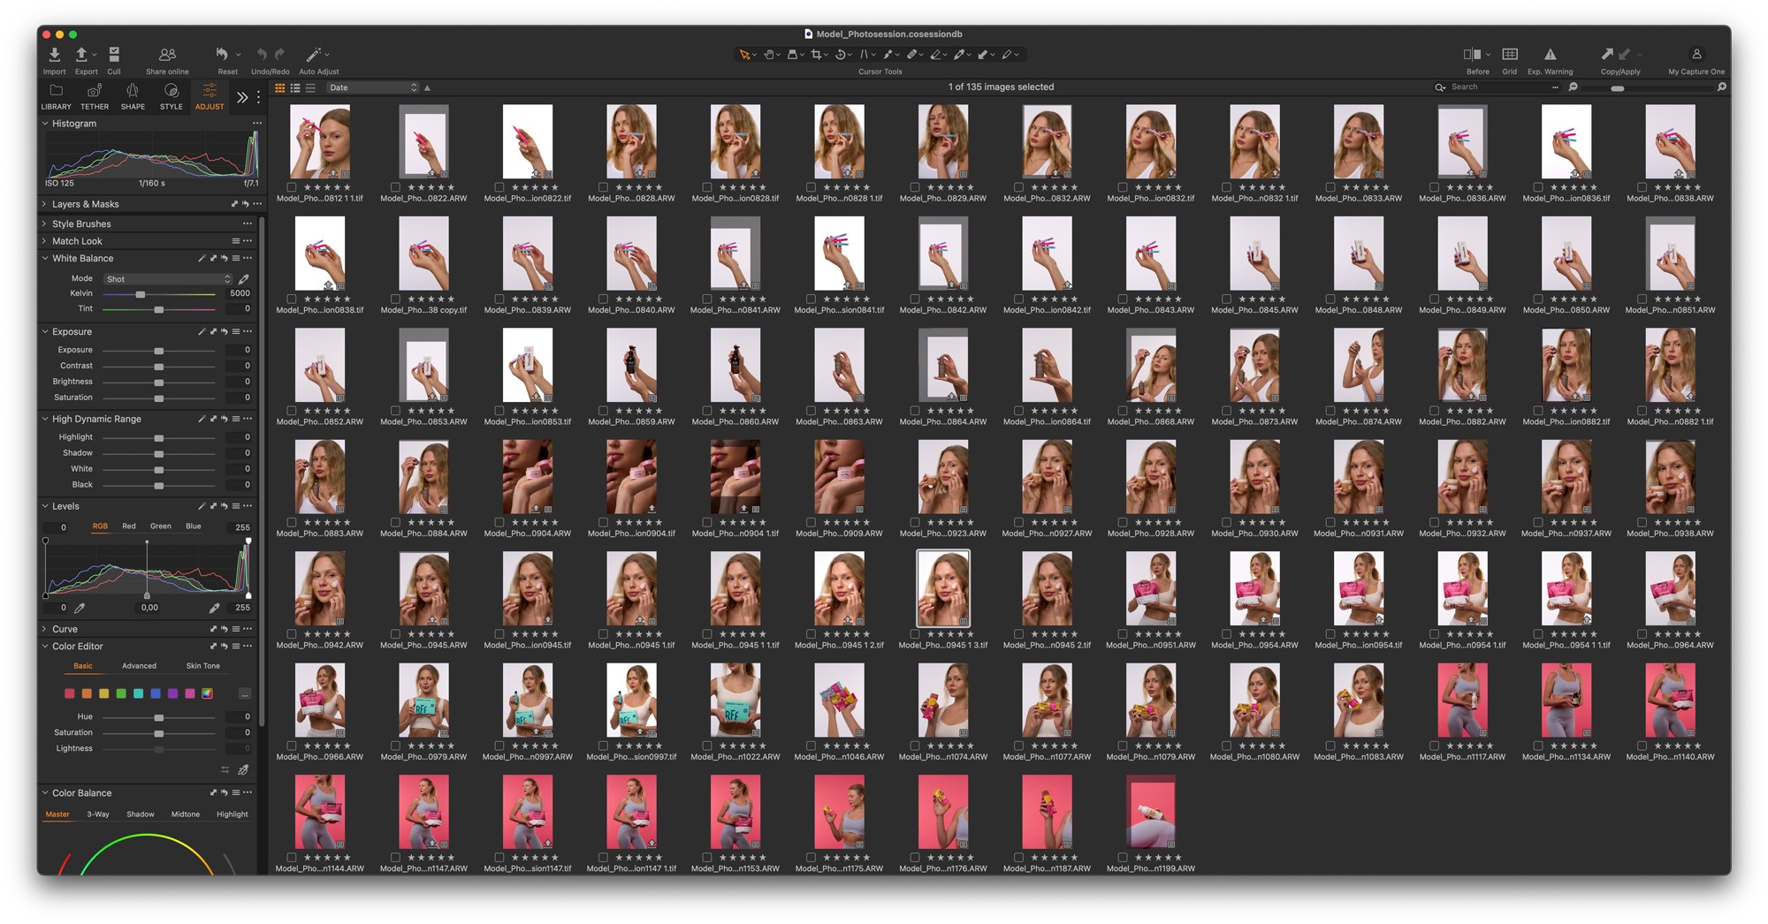Click the Color Editor more colors ellipsis button
Image resolution: width=1768 pixels, height=924 pixels.
245,694
